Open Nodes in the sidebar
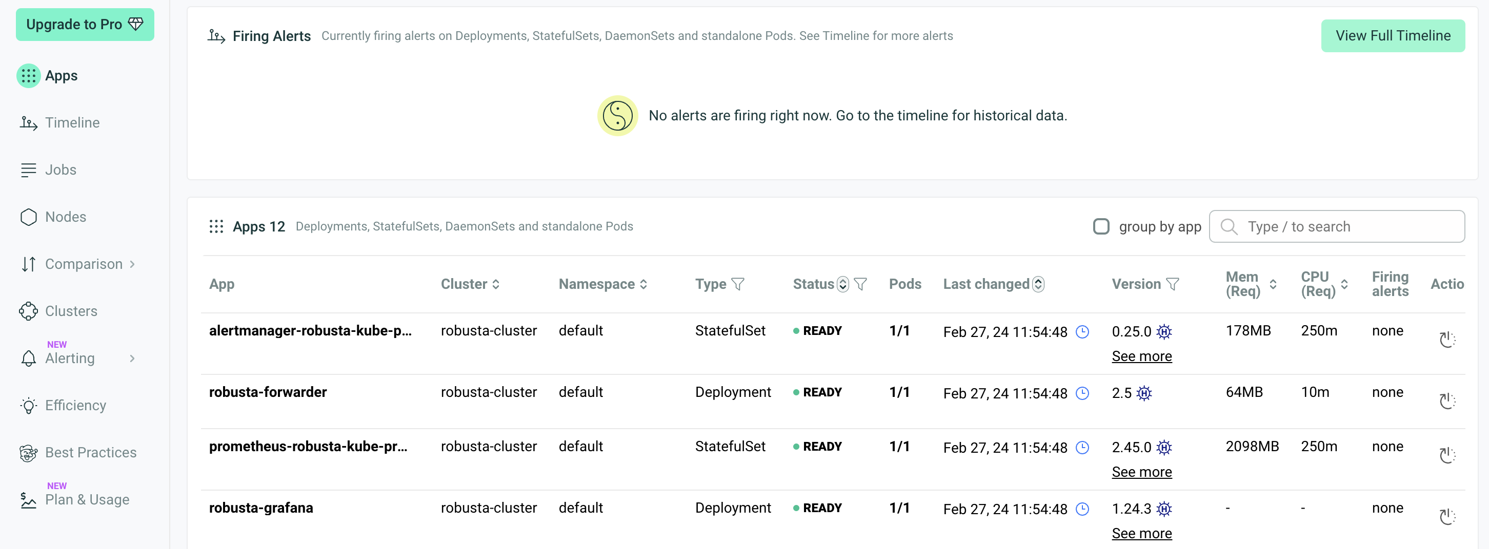Screen dimensions: 1489x549 [x=65, y=217]
